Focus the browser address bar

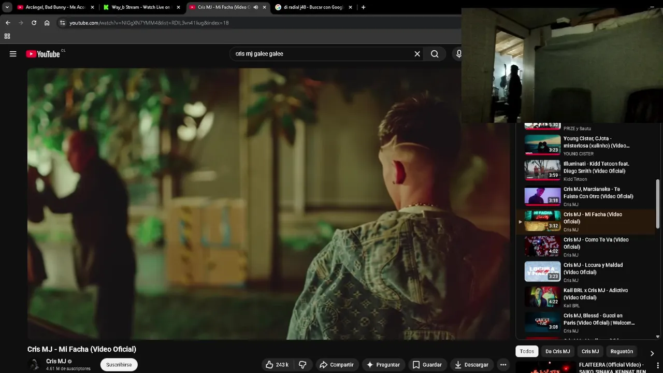(259, 23)
